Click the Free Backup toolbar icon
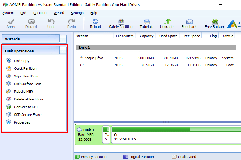 point(215,21)
